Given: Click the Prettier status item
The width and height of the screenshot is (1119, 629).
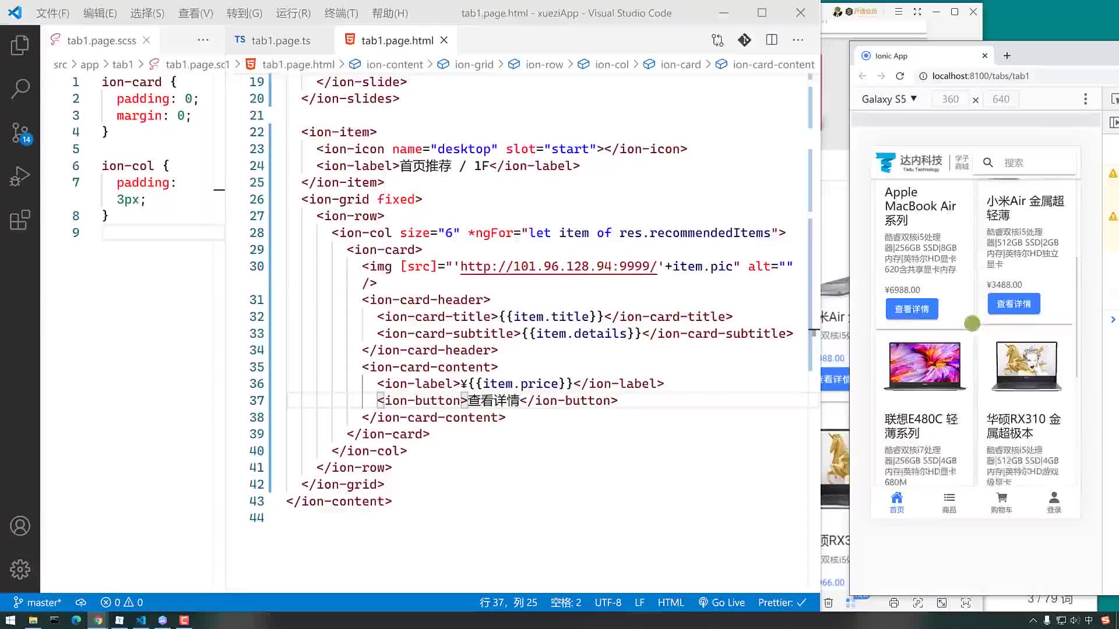Looking at the screenshot, I should [782, 603].
